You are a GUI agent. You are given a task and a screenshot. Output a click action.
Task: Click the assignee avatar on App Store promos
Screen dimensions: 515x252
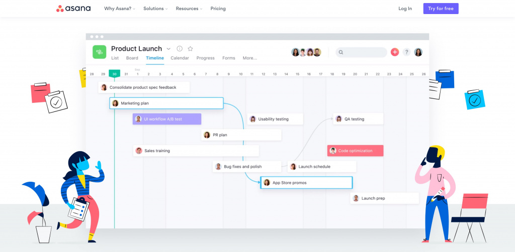[267, 183]
